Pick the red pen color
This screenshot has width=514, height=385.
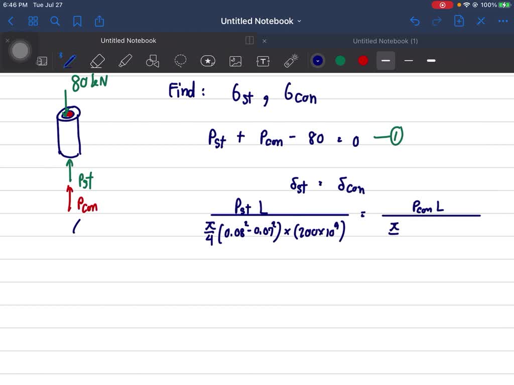(363, 61)
